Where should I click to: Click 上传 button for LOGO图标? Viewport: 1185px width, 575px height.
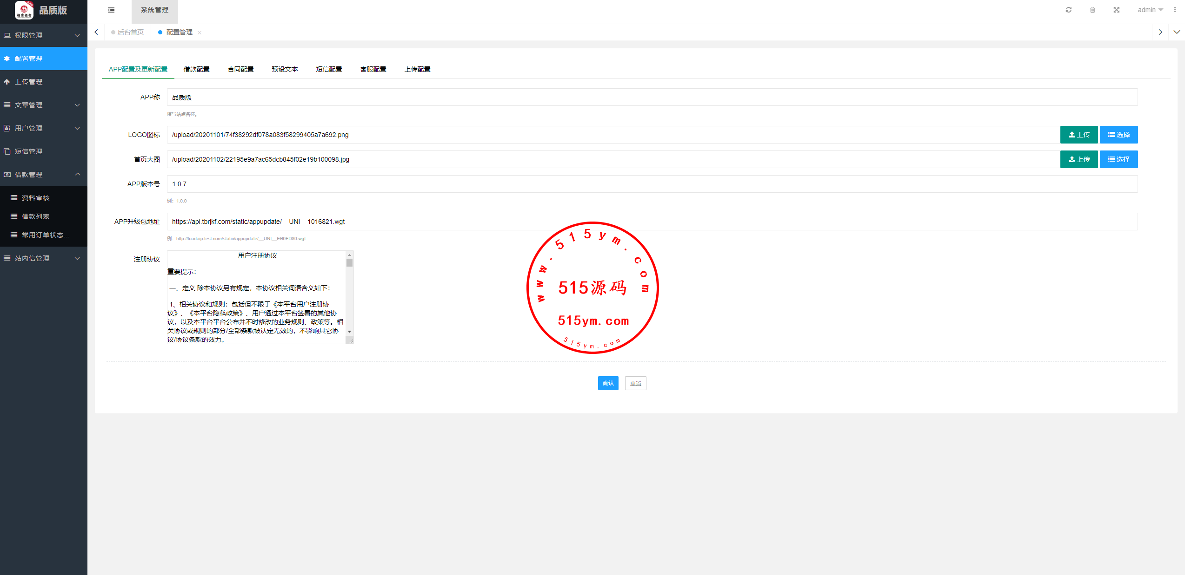[x=1078, y=135]
